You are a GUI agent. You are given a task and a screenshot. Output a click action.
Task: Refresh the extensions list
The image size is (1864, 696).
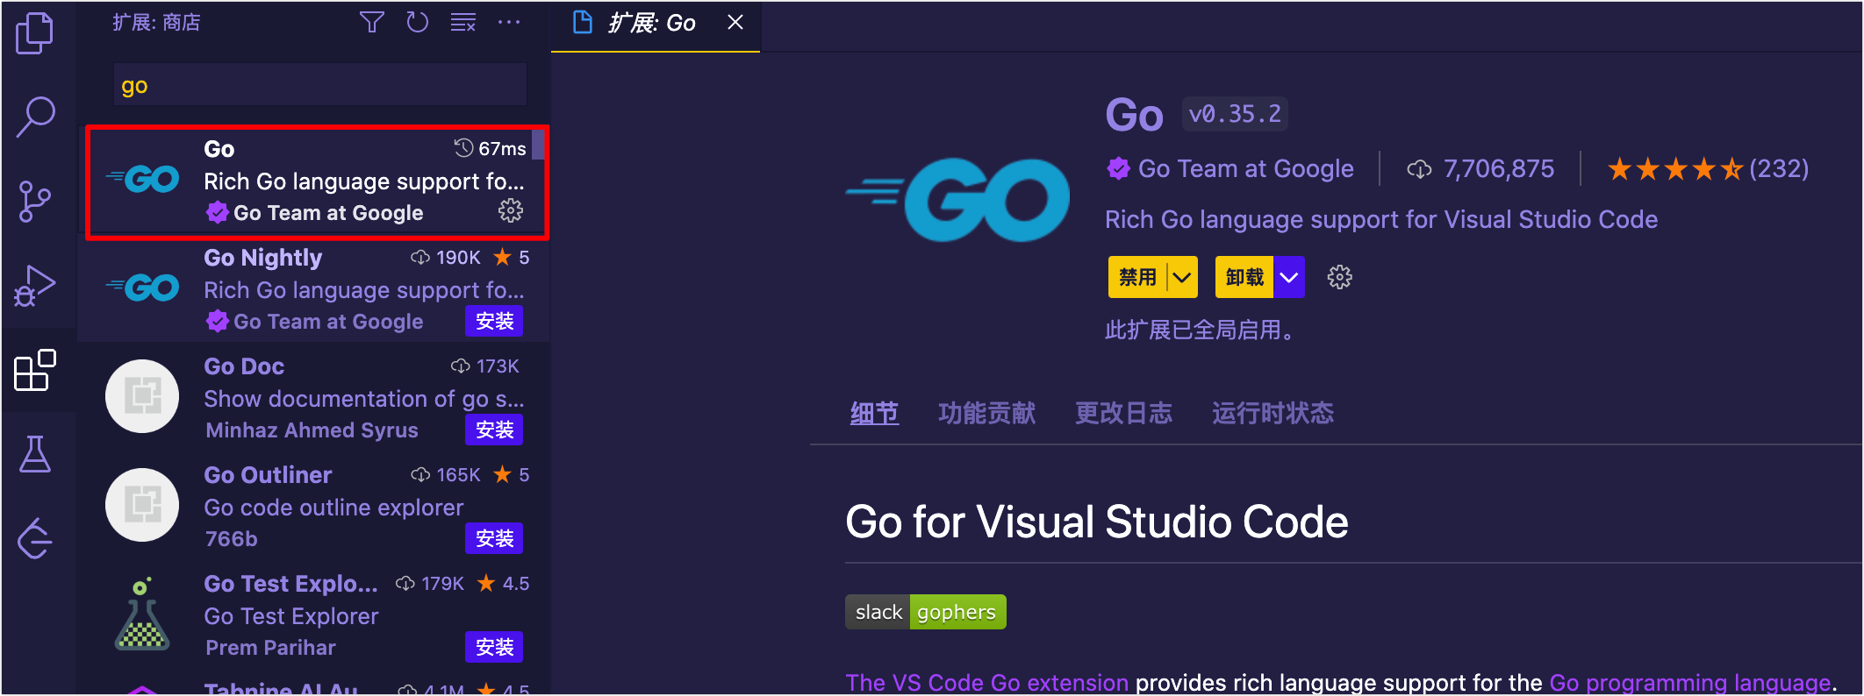[418, 23]
